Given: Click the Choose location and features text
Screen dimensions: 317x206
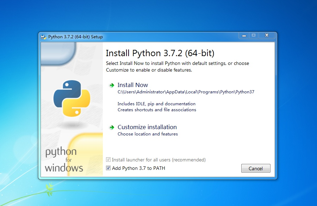Looking at the screenshot, I should coord(147,134).
